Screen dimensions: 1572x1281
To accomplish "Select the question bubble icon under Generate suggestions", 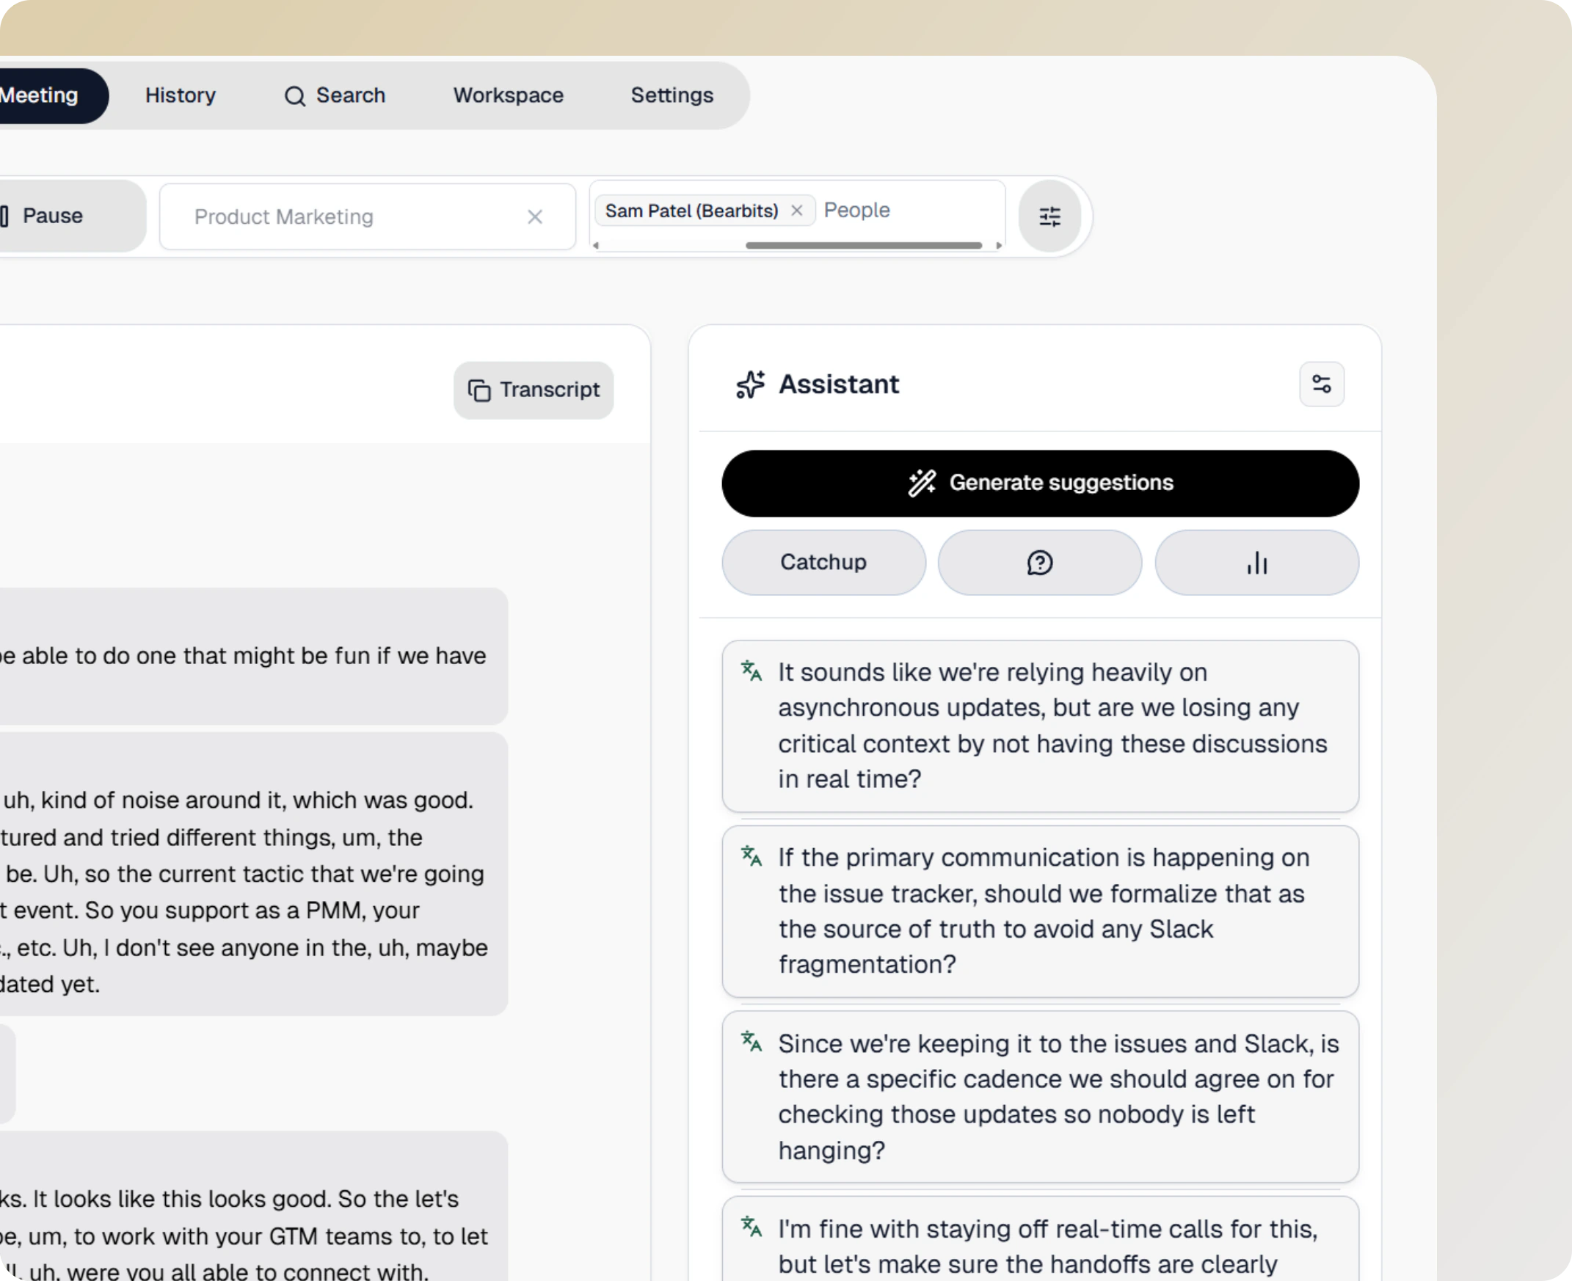I will tap(1038, 562).
